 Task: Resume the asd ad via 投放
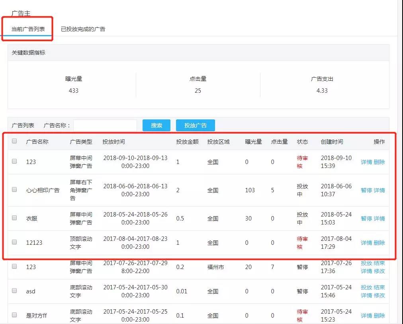pos(366,287)
